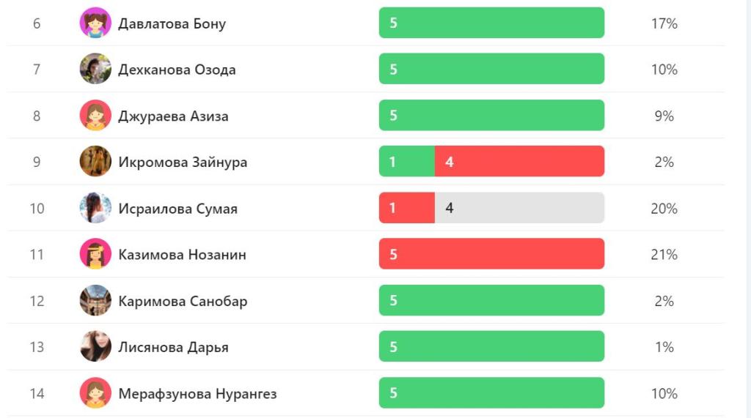
Task: Click Казимова Нозанин's avatar icon
Action: coord(95,254)
